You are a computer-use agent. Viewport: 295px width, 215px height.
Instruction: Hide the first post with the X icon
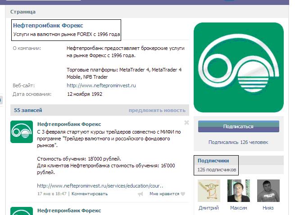[x=186, y=123]
